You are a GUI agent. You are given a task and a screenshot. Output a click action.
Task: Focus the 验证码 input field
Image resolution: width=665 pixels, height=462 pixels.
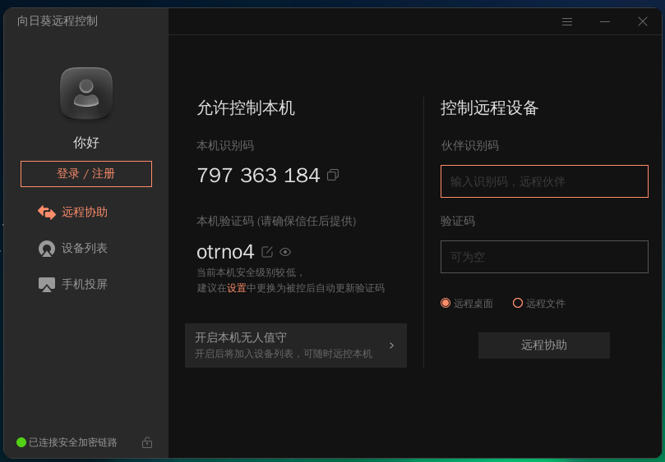click(544, 257)
